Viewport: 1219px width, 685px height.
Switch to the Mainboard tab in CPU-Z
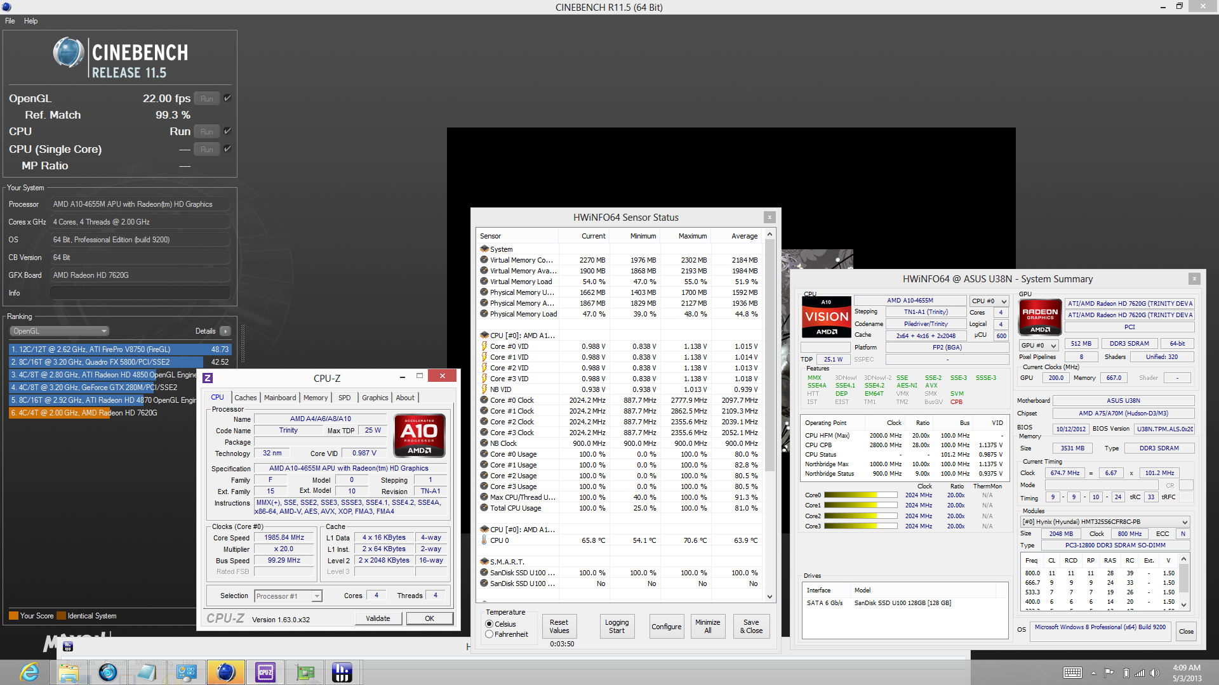[x=280, y=398]
